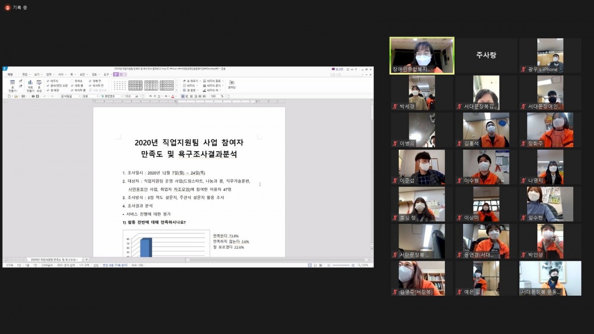Viewport: 594px width, 334px height.
Task: Open 표 속성 (table properties)
Action: pyautogui.click(x=39, y=86)
